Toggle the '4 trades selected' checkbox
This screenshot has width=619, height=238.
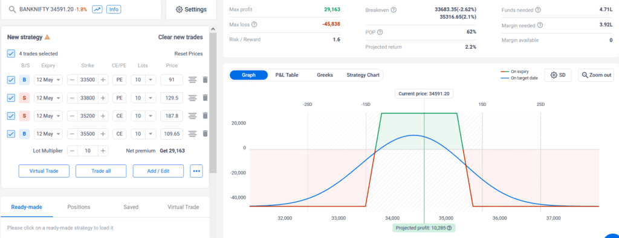click(11, 54)
